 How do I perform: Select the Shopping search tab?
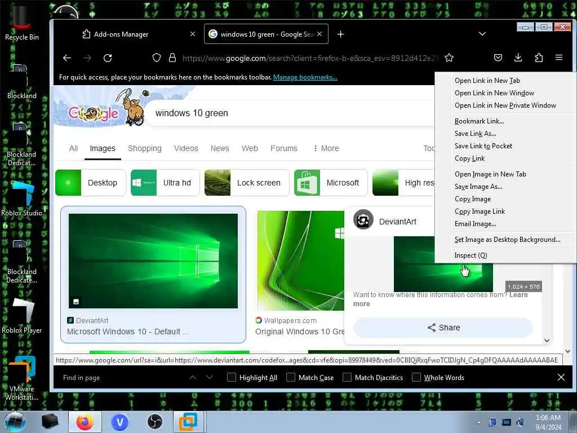145,148
